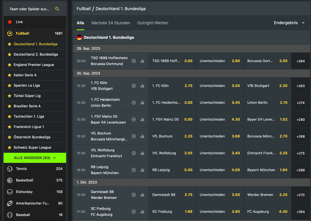311x221 pixels.
Task: Bet on SC Freiburg at 1.66
Action: pos(172,212)
